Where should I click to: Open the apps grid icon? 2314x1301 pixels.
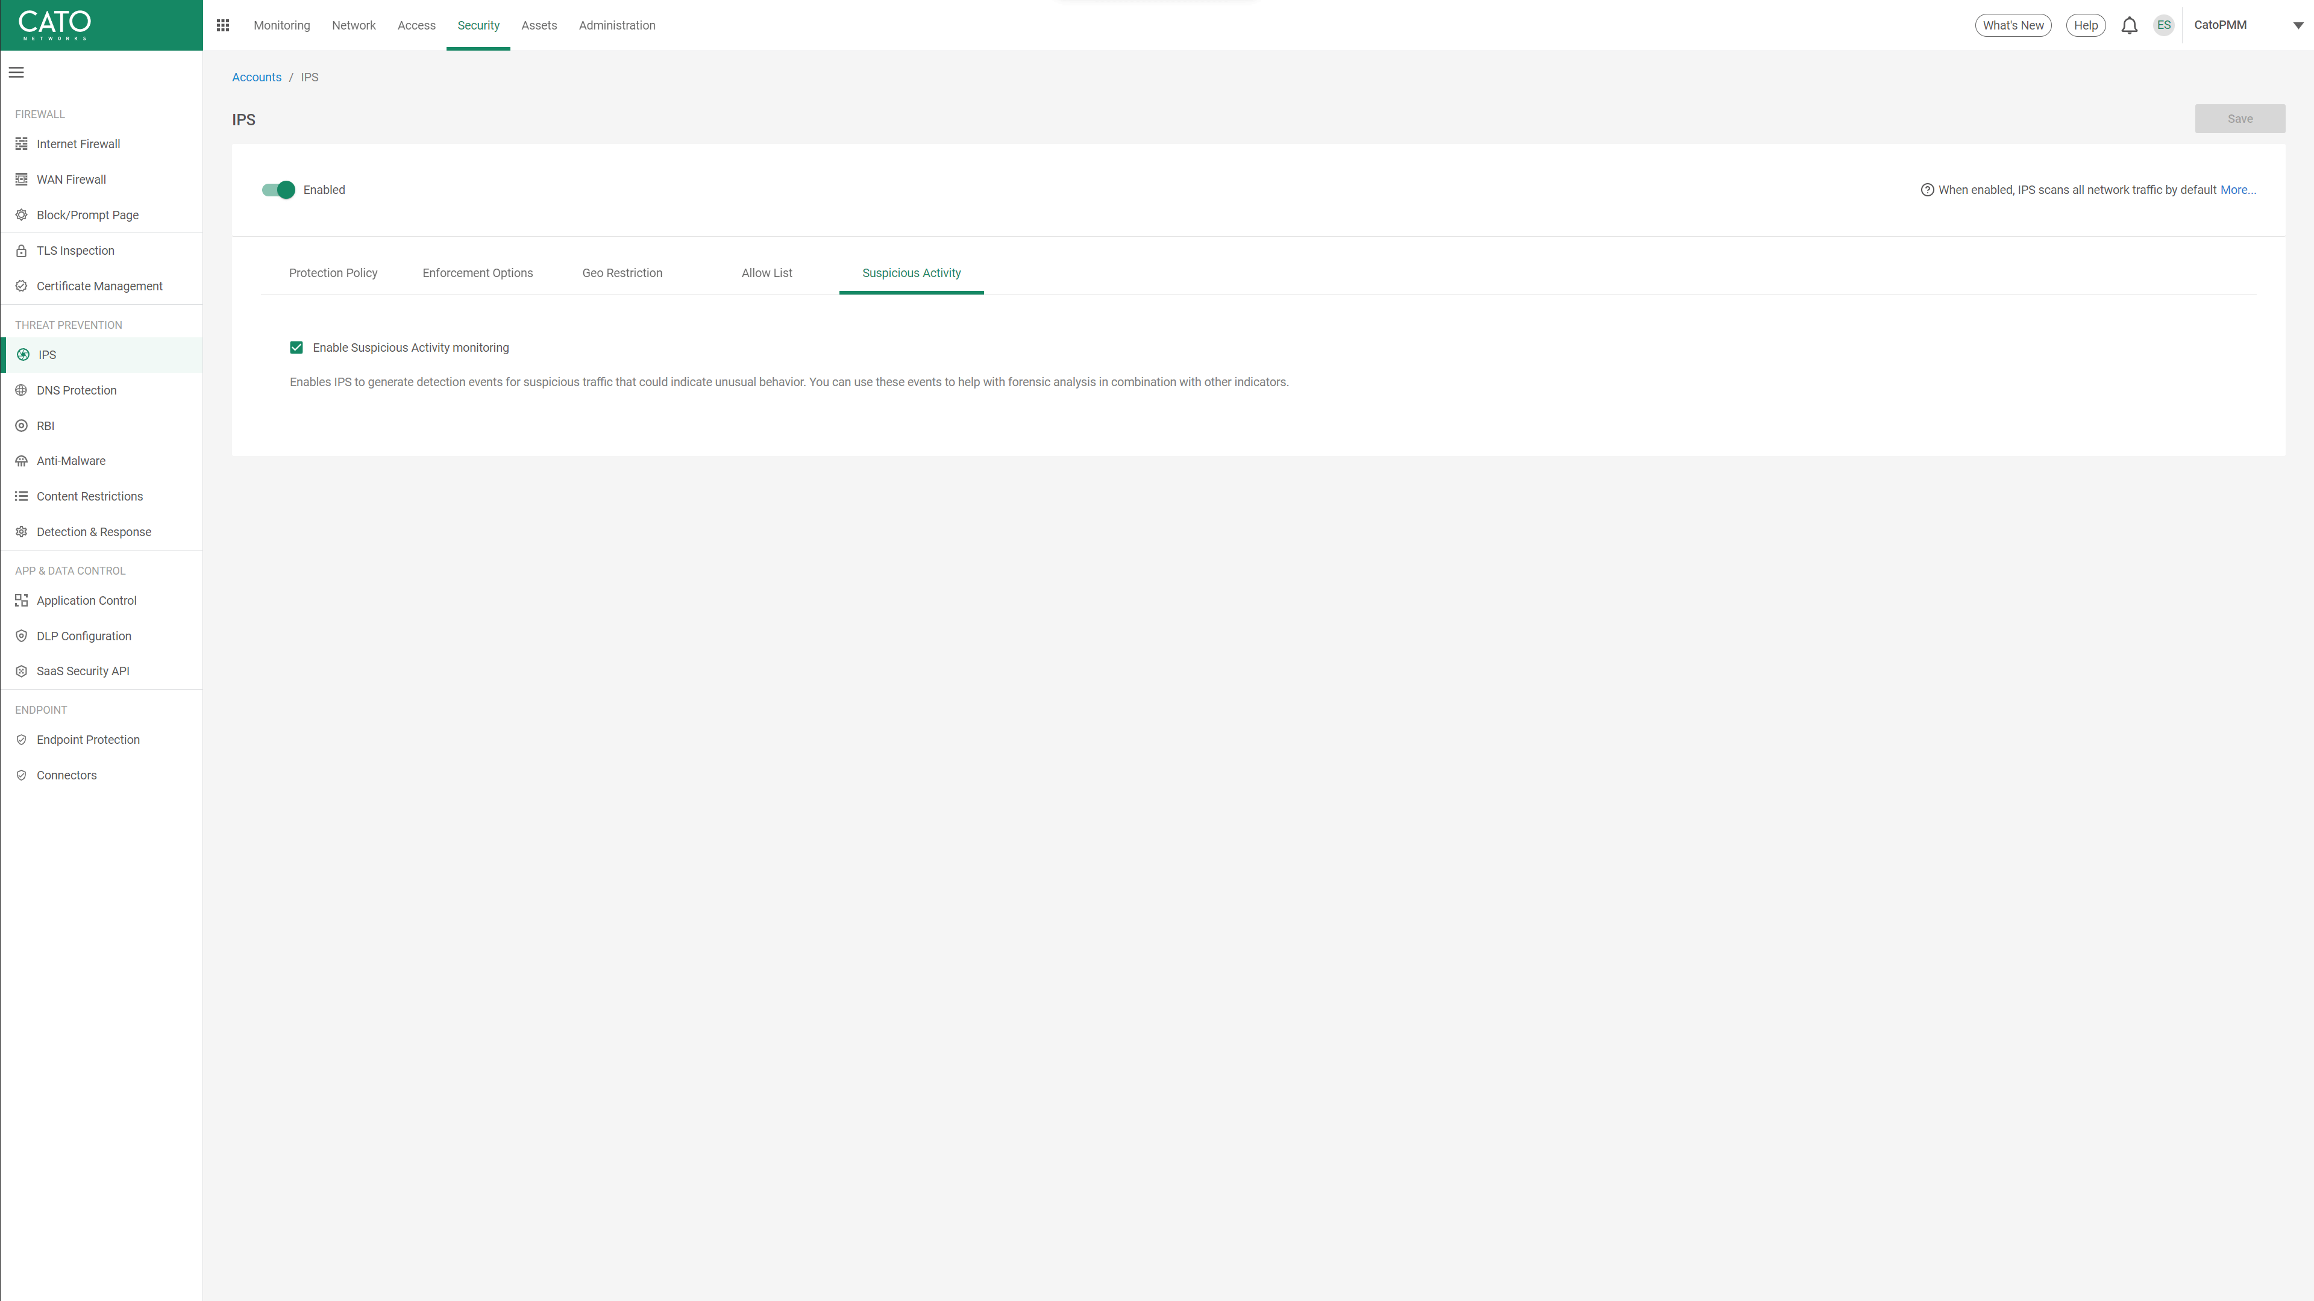[x=223, y=25]
